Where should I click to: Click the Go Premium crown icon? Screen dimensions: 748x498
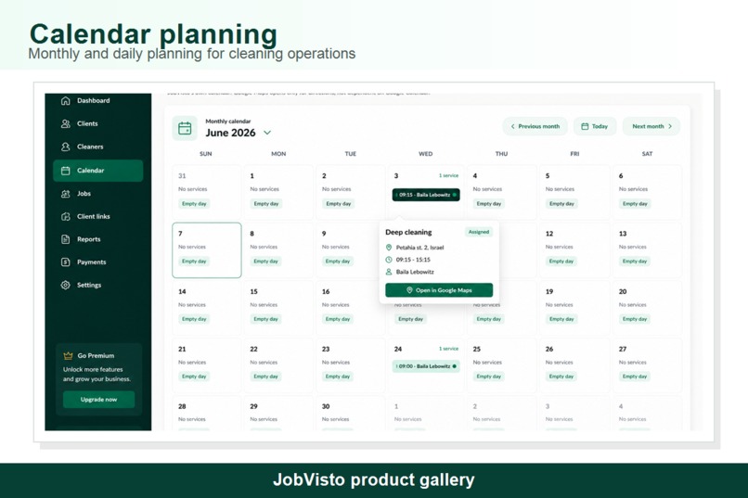click(x=69, y=355)
